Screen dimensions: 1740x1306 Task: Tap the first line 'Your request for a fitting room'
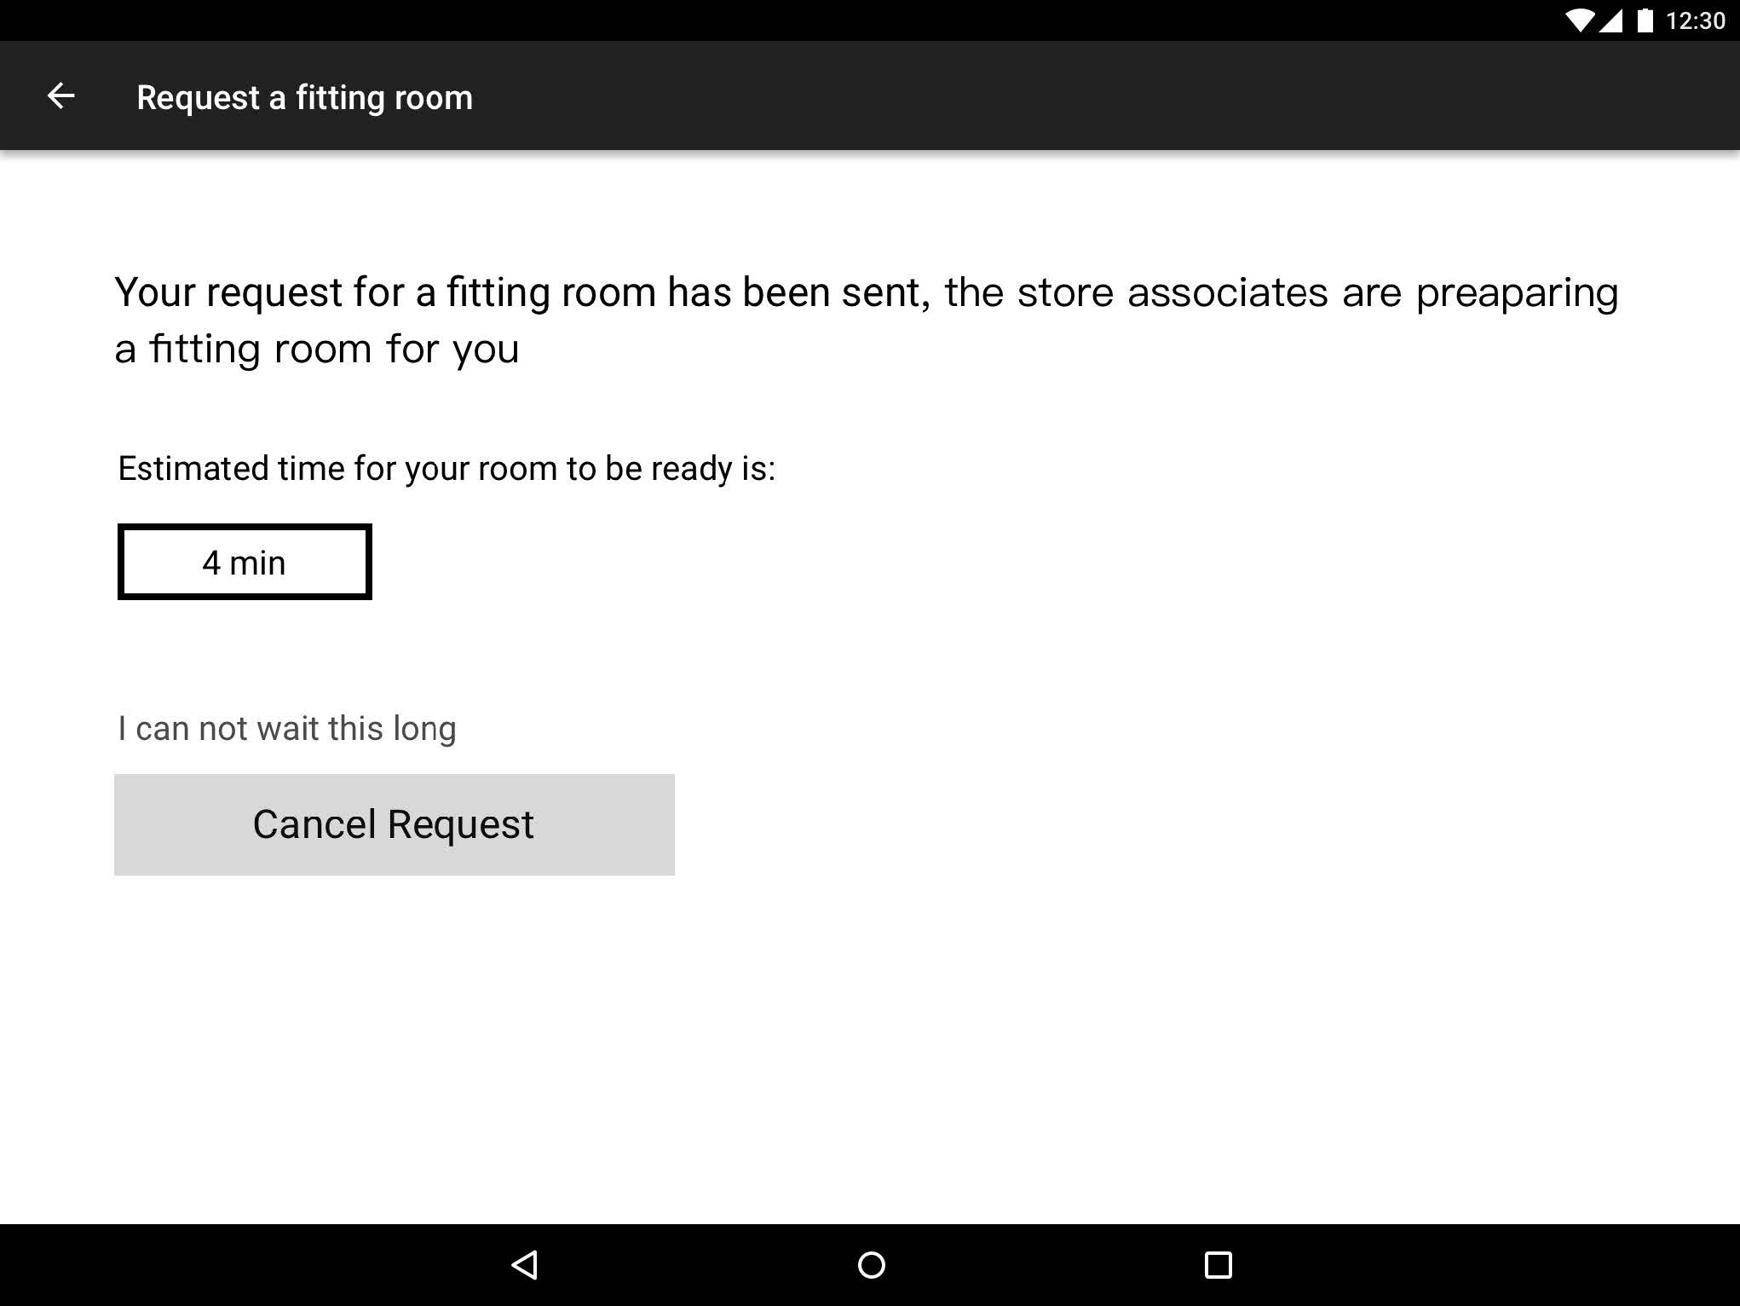tap(387, 292)
